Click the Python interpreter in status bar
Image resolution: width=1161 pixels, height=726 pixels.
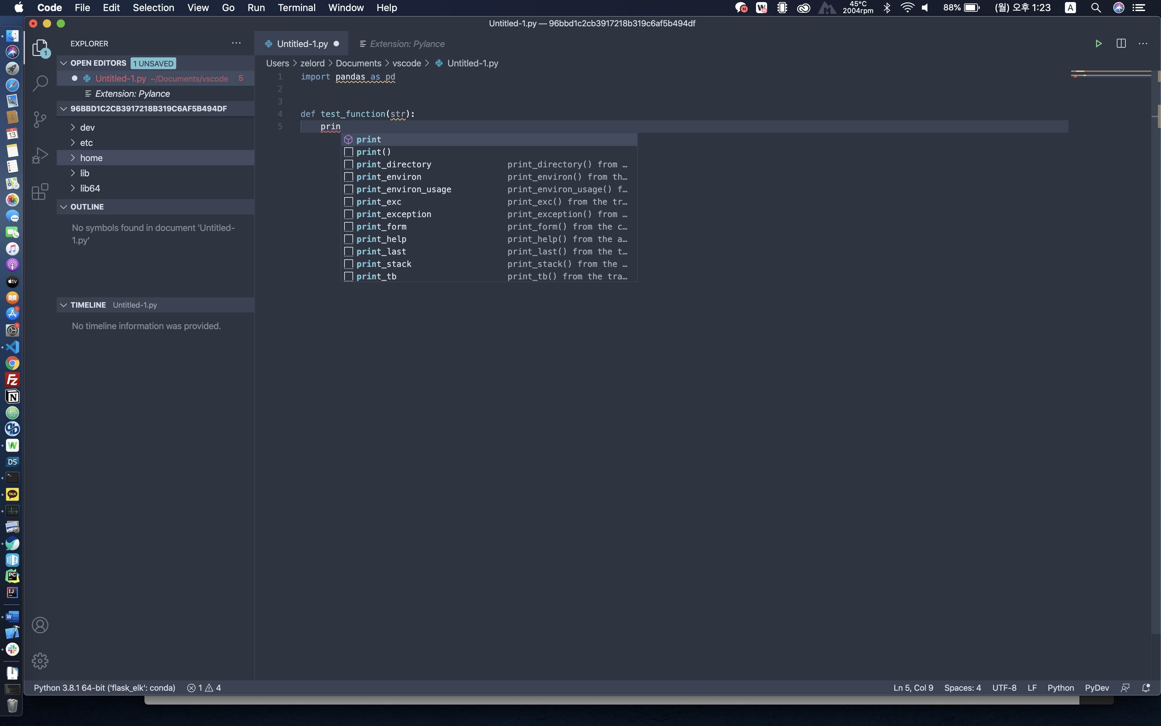104,688
